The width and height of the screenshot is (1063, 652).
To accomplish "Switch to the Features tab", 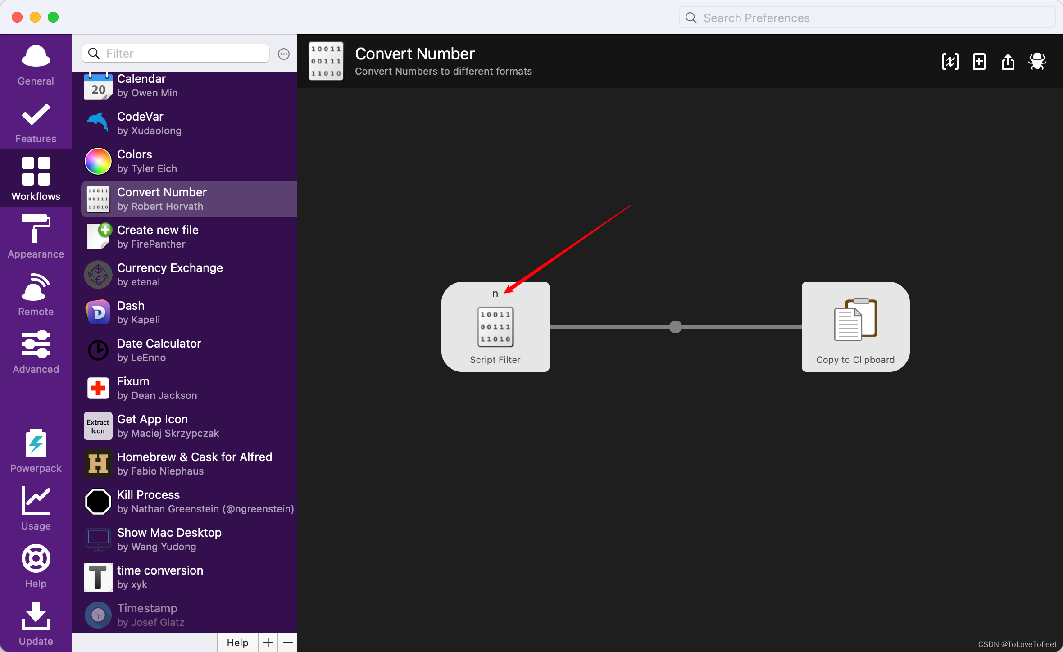I will coord(36,122).
